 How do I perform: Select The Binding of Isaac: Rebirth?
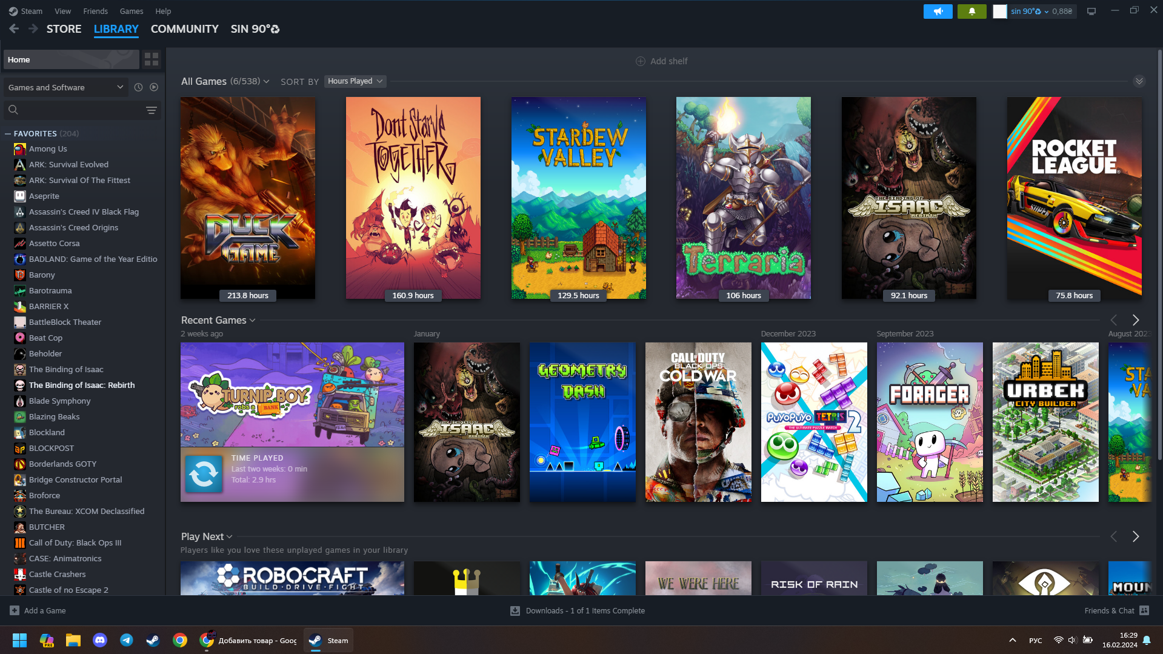click(82, 385)
